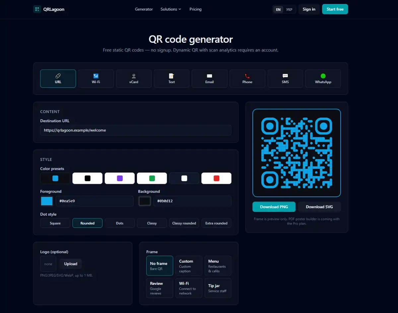Apply the blue-on-dark color preset
This screenshot has width=398, height=313.
(x=55, y=178)
